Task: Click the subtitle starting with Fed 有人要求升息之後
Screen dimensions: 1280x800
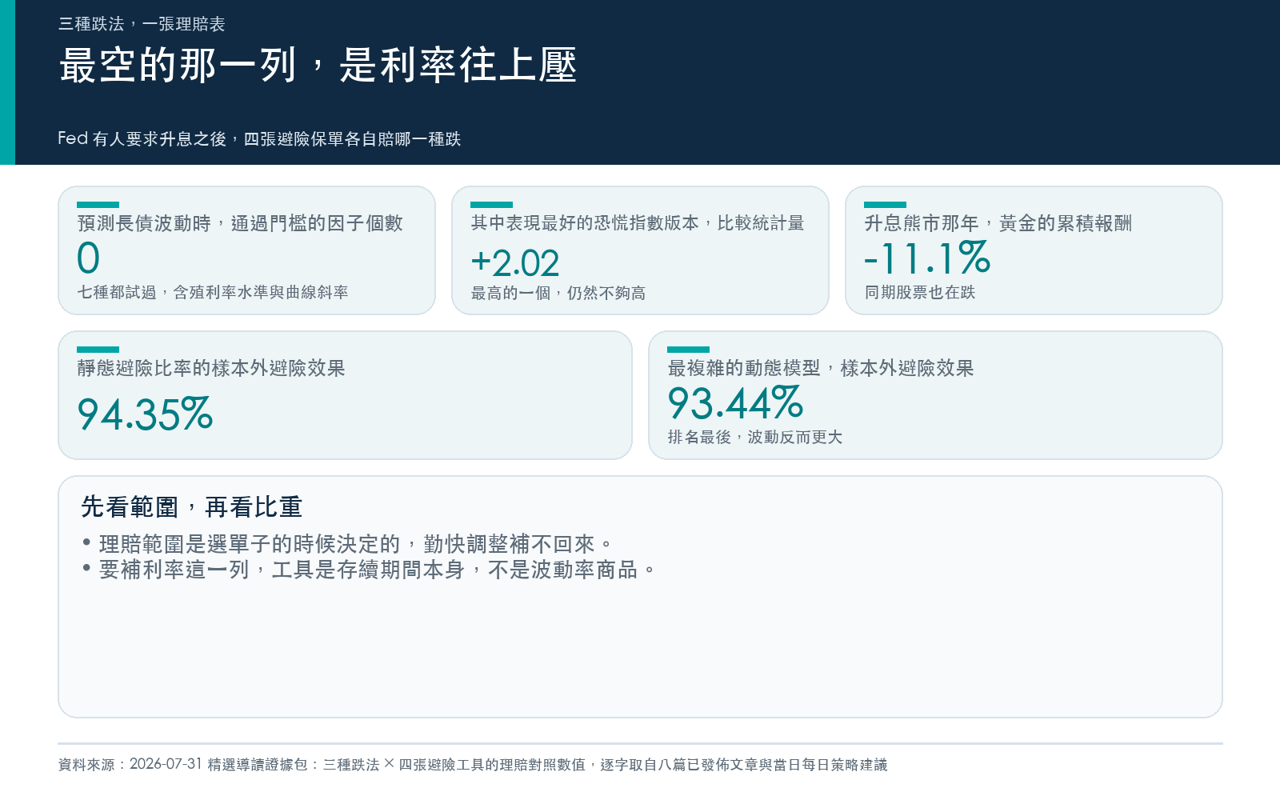Action: pyautogui.click(x=259, y=138)
